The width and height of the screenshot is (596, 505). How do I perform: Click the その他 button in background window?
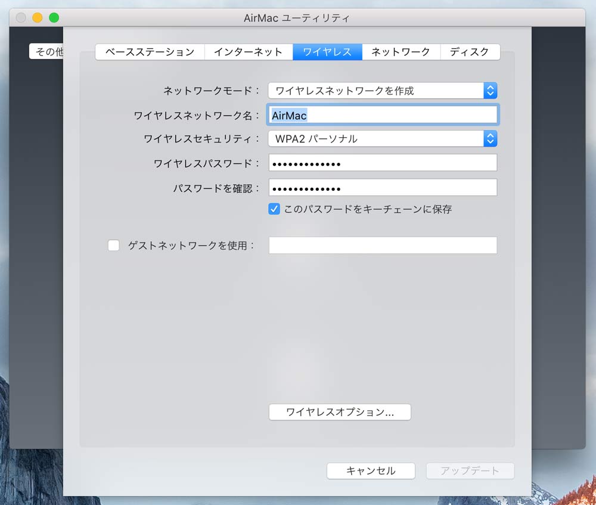click(46, 51)
